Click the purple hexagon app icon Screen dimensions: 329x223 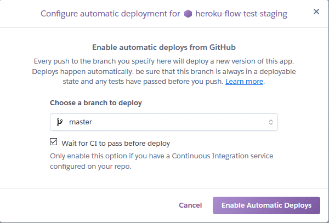point(188,14)
